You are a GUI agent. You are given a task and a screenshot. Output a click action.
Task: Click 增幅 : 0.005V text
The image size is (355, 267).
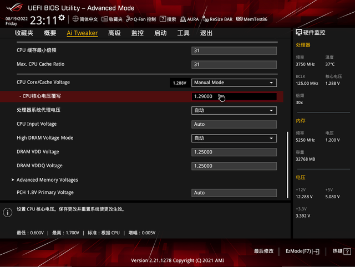pyautogui.click(x=142, y=233)
